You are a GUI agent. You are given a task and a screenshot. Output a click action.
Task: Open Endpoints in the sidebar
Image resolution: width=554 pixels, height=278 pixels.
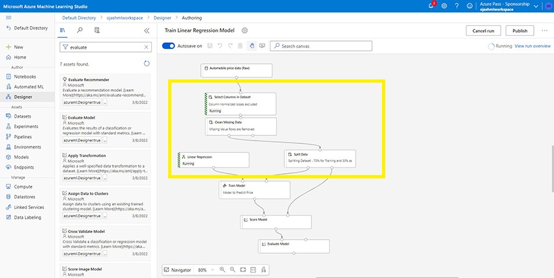[x=20, y=167]
